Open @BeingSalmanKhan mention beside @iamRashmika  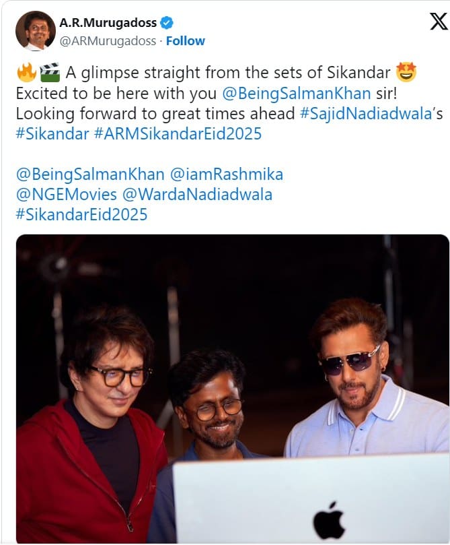click(x=90, y=174)
